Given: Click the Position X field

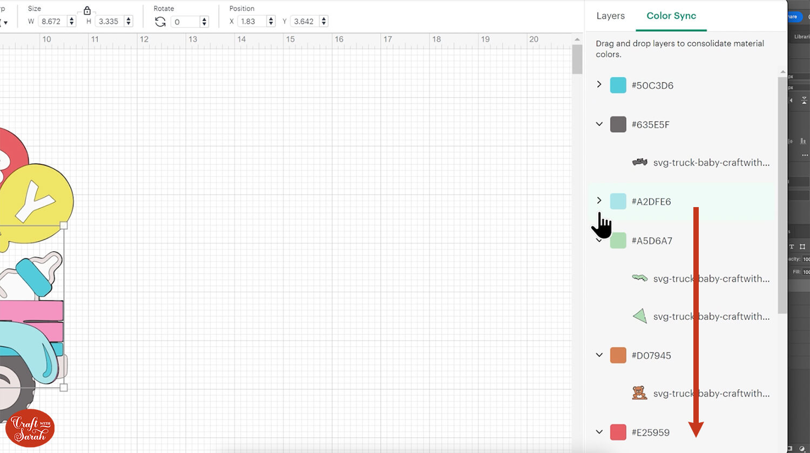Looking at the screenshot, I should [252, 22].
